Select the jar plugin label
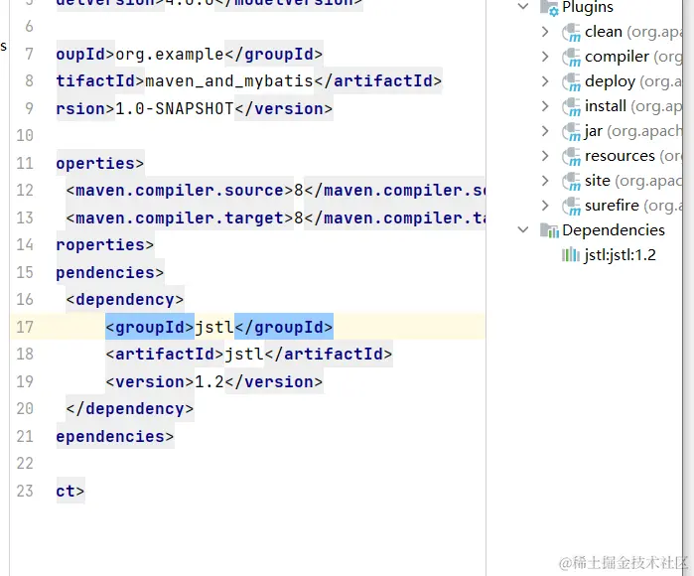 pos(594,131)
